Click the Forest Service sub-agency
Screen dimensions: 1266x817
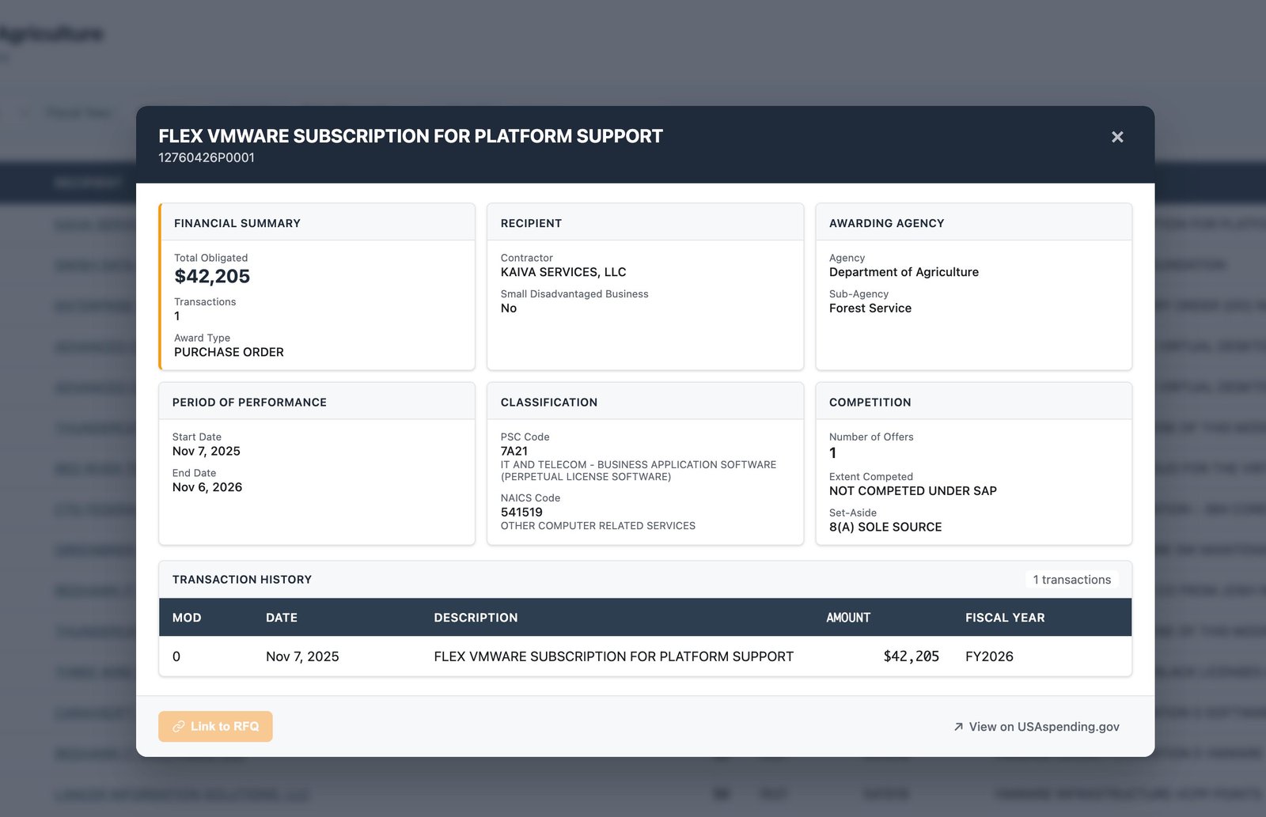tap(870, 308)
